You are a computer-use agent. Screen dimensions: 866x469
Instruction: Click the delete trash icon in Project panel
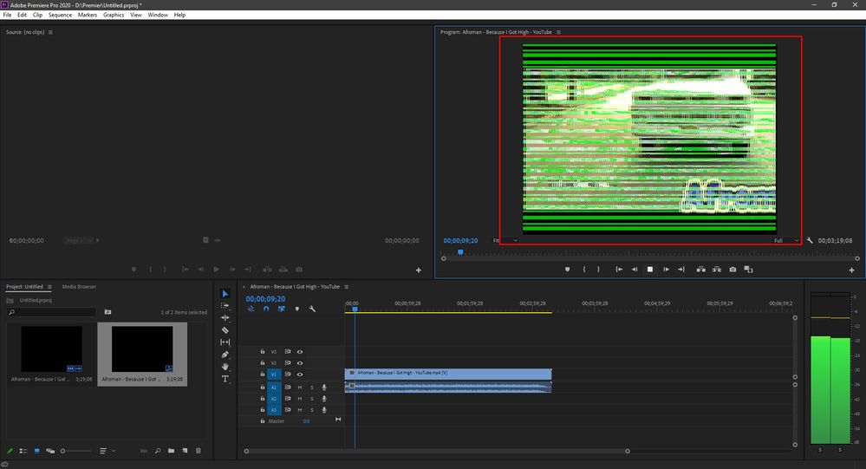tap(198, 451)
